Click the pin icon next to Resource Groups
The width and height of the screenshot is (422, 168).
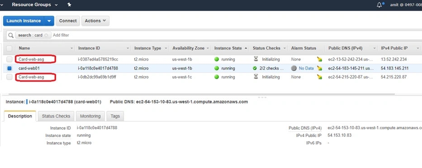[x=69, y=5]
